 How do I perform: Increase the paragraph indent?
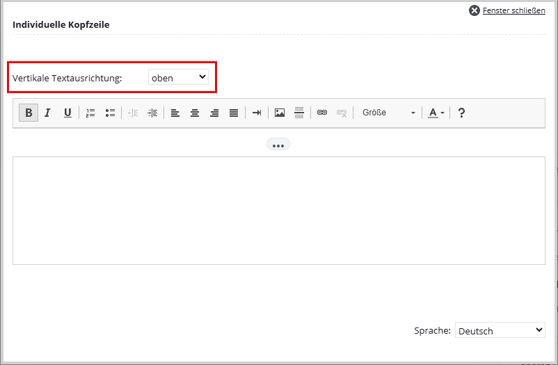(152, 113)
